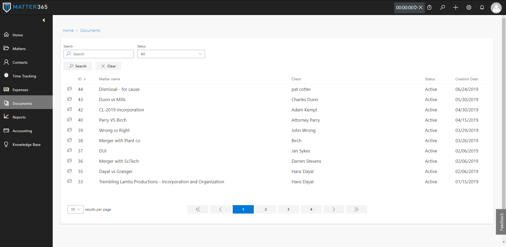Go to page 3 of results
This screenshot has height=247, width=506.
pyautogui.click(x=288, y=209)
